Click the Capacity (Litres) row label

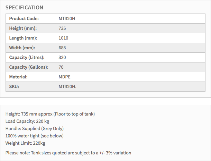pos(27,57)
